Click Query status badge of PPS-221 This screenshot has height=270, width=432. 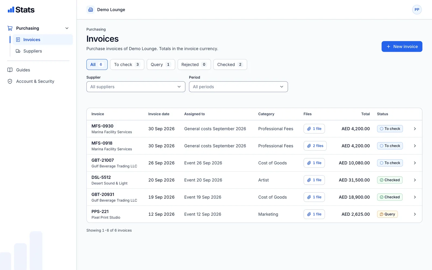point(387,214)
